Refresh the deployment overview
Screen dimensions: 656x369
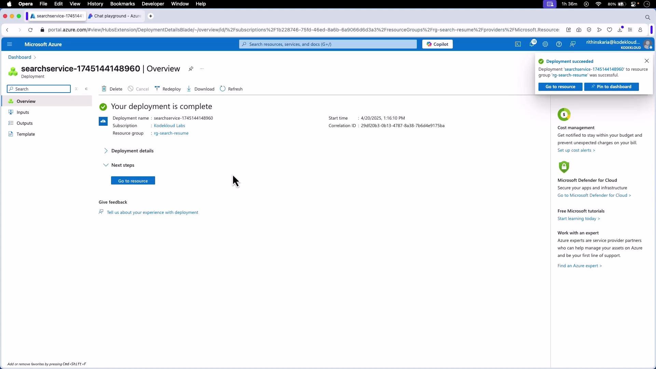click(231, 89)
